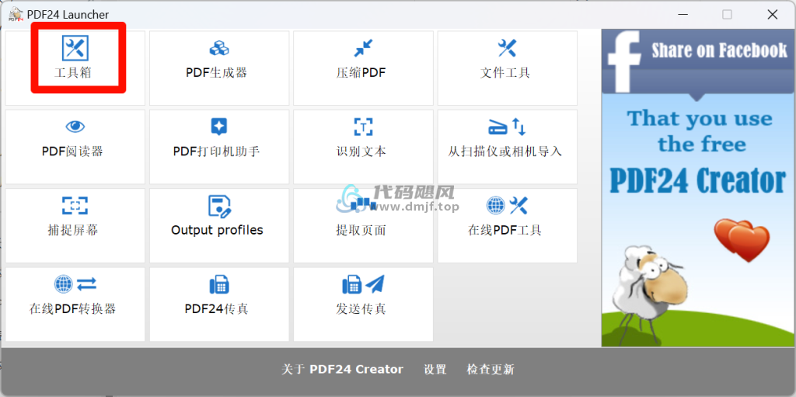Open the 提取页面 tile

364,225
